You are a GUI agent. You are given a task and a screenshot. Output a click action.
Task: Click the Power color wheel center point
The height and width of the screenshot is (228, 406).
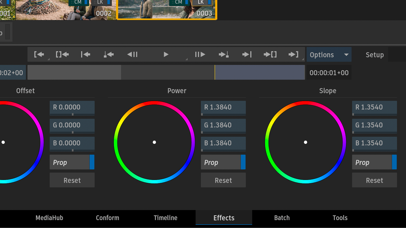coord(154,142)
